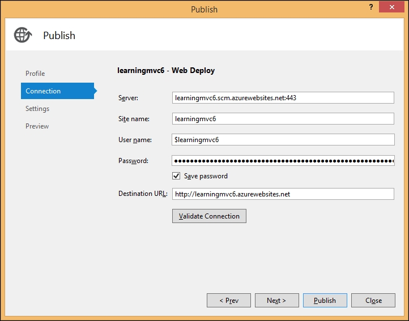Image resolution: width=409 pixels, height=321 pixels.
Task: Focus the Site name input field
Action: [x=283, y=119]
